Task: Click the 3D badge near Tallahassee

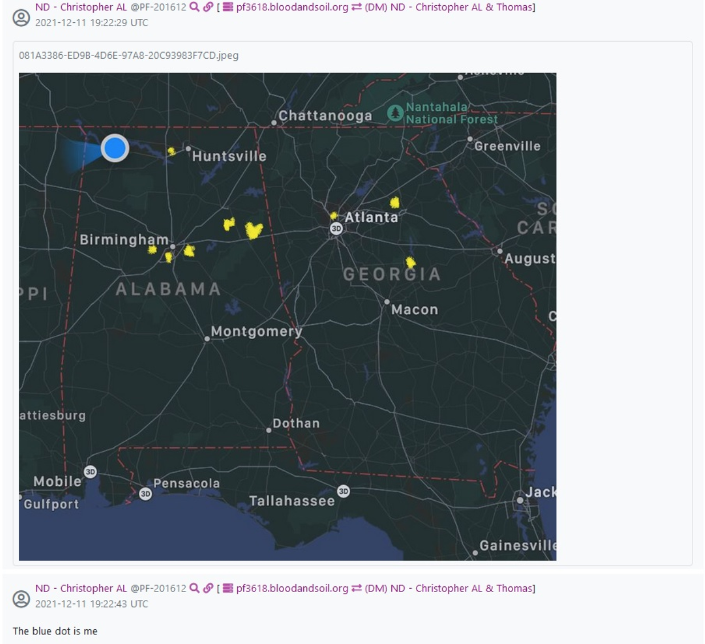Action: (343, 491)
